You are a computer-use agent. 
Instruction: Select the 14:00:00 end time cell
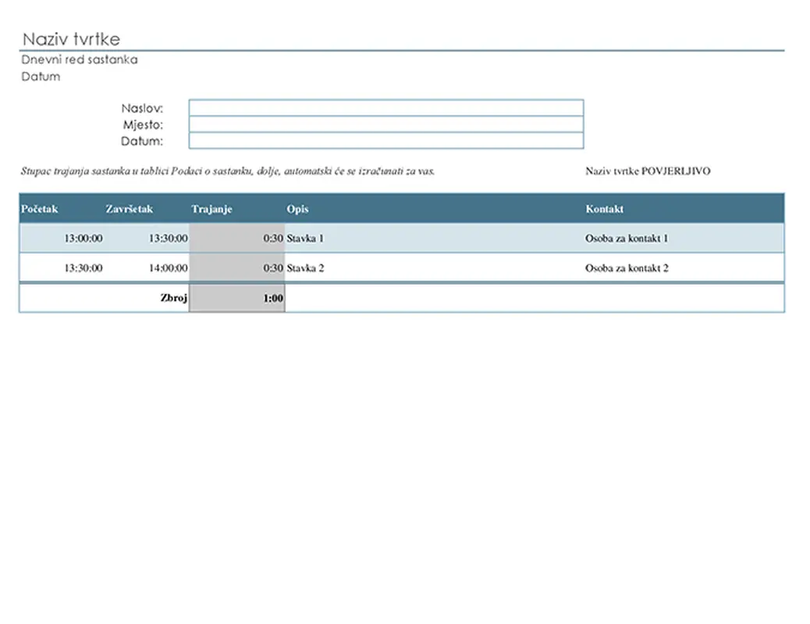pos(168,268)
